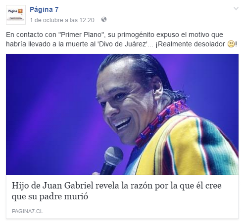Viewport: 244px width, 224px height.
Task: Click the white link preview card area
Action: (122, 197)
